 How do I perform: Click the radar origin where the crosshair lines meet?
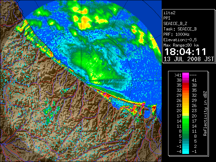pyautogui.click(x=81, y=81)
